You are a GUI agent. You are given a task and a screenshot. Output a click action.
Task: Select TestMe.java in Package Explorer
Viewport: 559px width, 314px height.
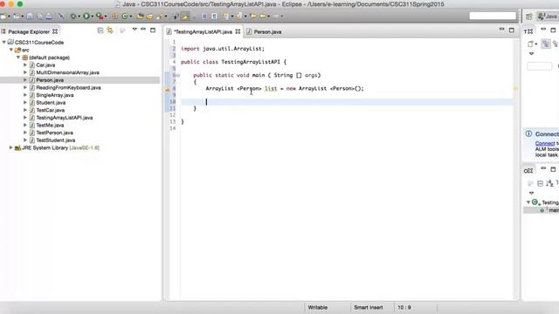(x=50, y=125)
